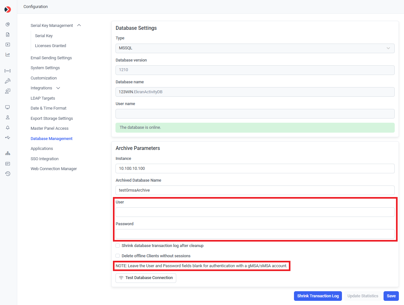The width and height of the screenshot is (404, 305).
Task: Open the SSO Integration settings page
Action: point(44,159)
